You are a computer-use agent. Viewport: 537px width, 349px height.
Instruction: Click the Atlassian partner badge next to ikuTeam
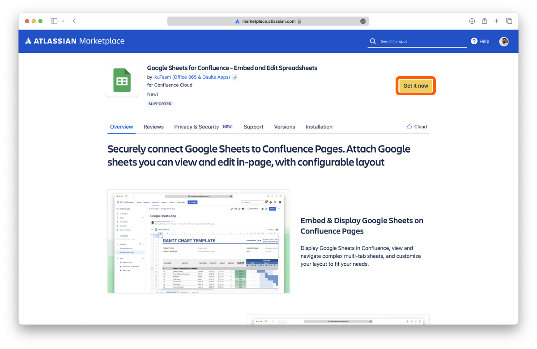click(235, 77)
